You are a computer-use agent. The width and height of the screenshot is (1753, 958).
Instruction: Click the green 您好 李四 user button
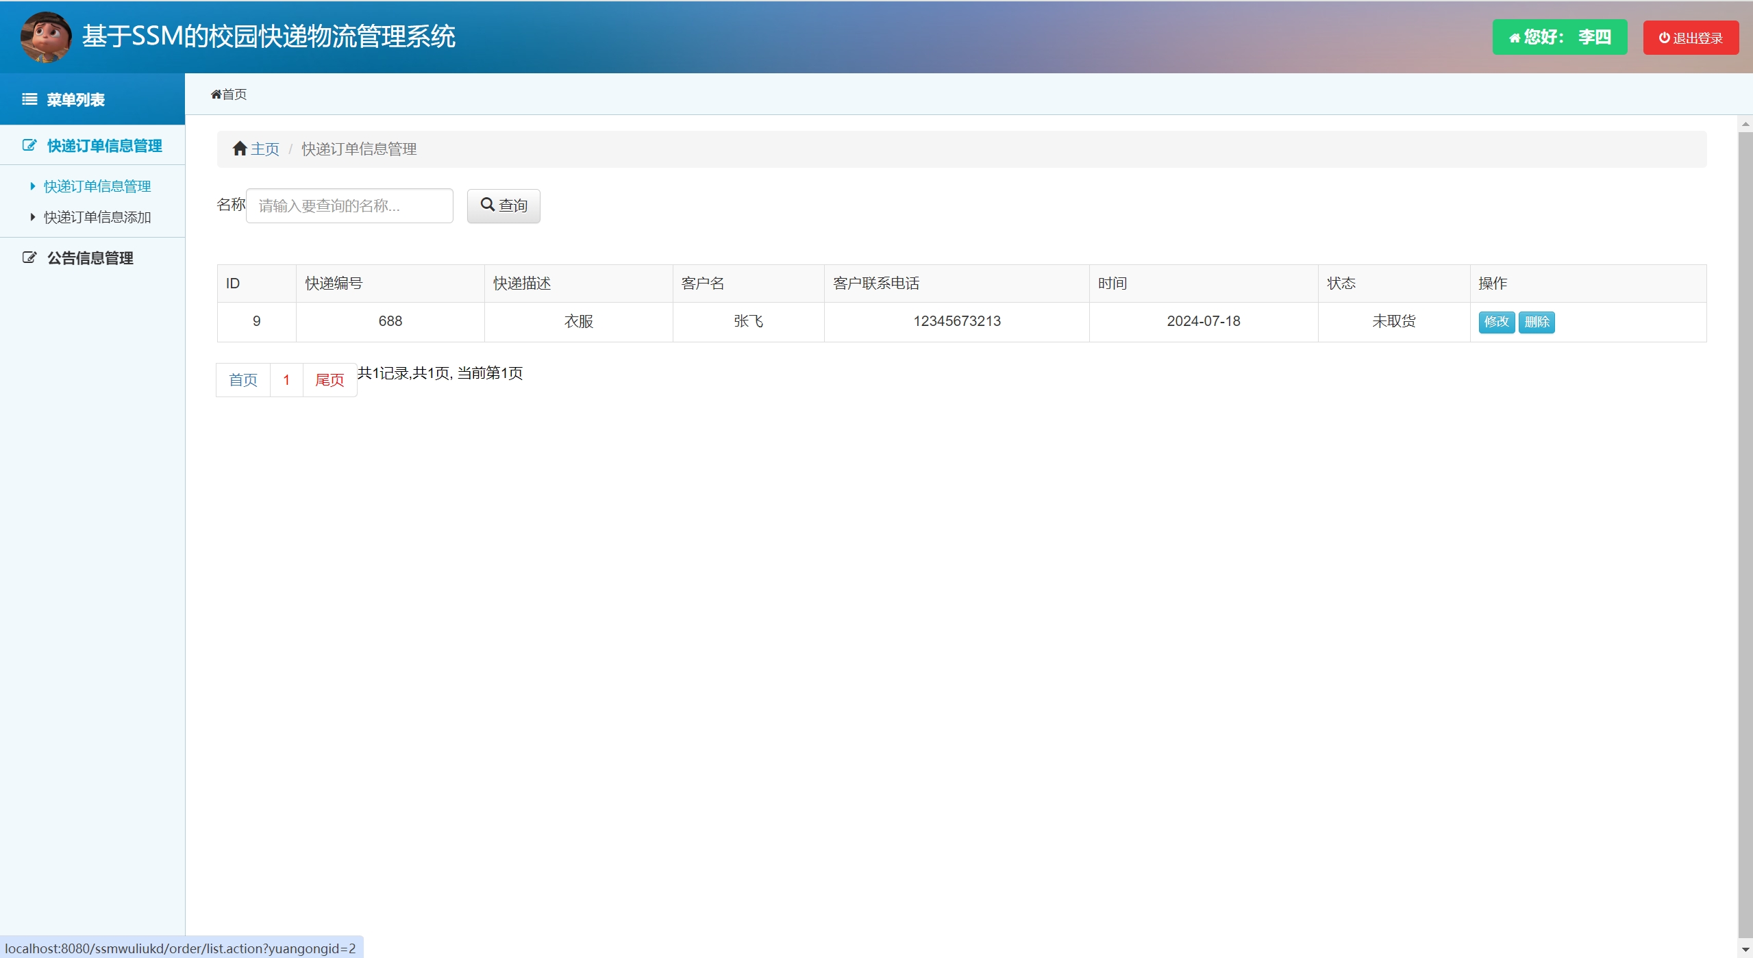pyautogui.click(x=1559, y=37)
